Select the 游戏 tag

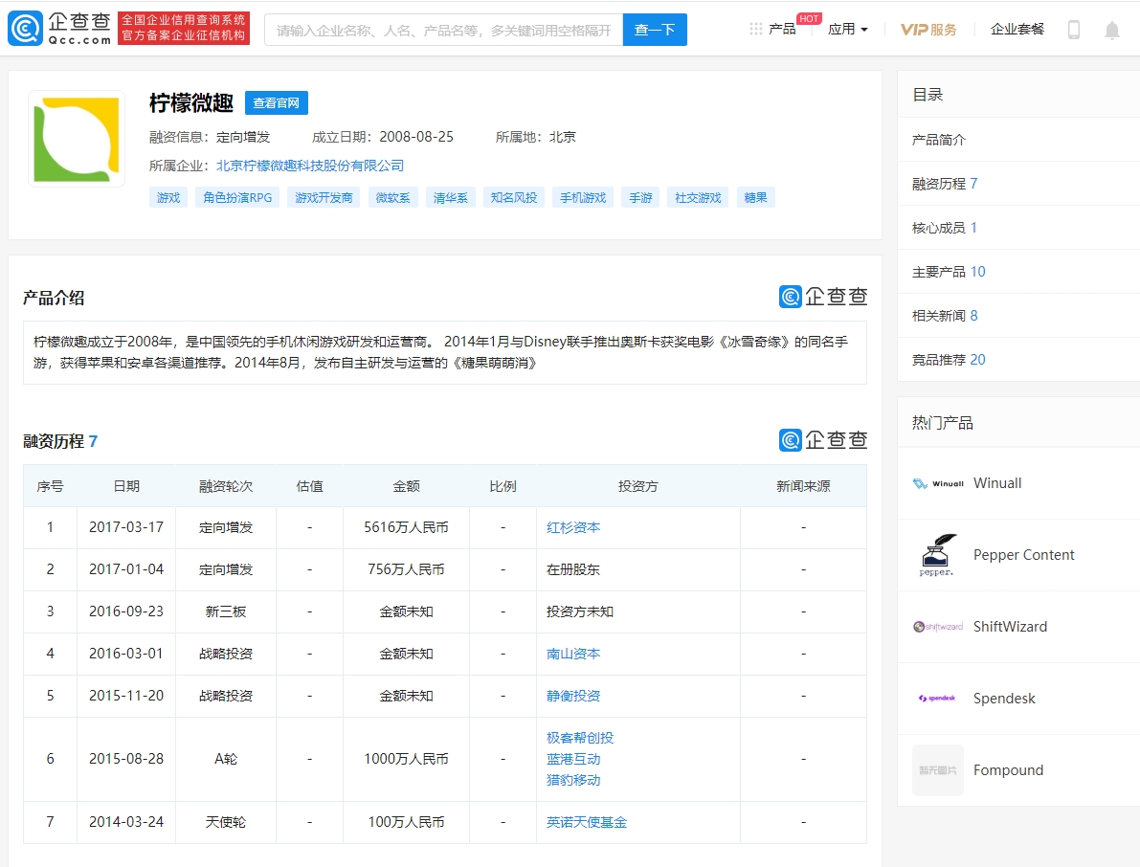pos(168,198)
